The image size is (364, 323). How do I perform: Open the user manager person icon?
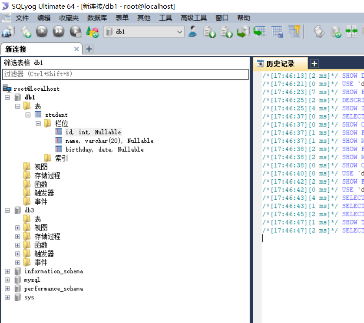coord(192,32)
